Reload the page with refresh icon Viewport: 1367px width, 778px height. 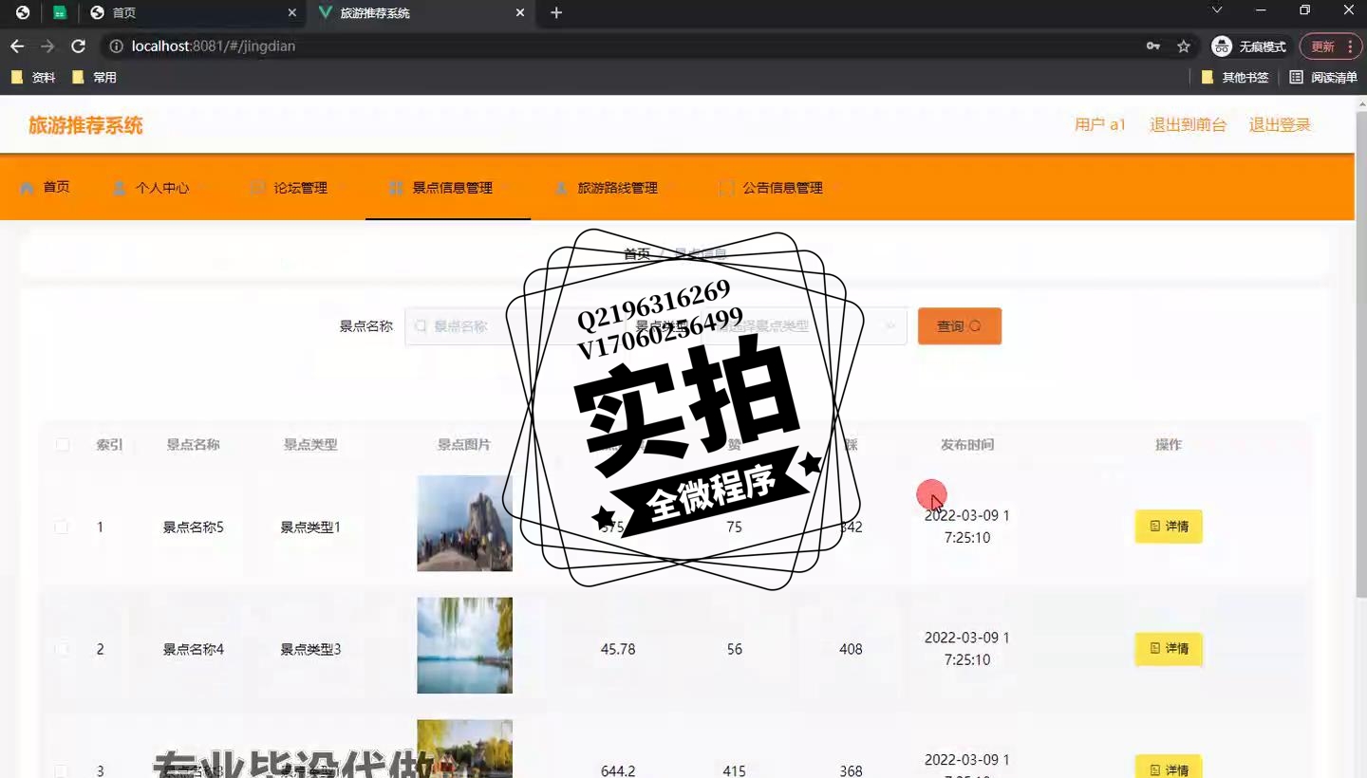79,46
